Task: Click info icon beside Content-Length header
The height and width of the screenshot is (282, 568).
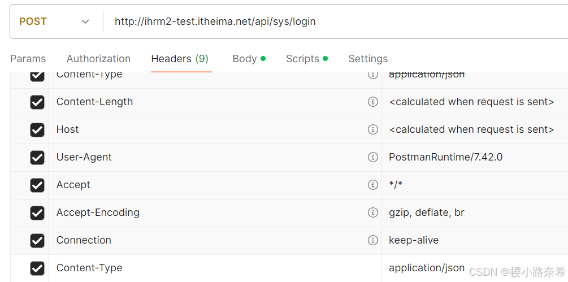Action: (x=372, y=102)
